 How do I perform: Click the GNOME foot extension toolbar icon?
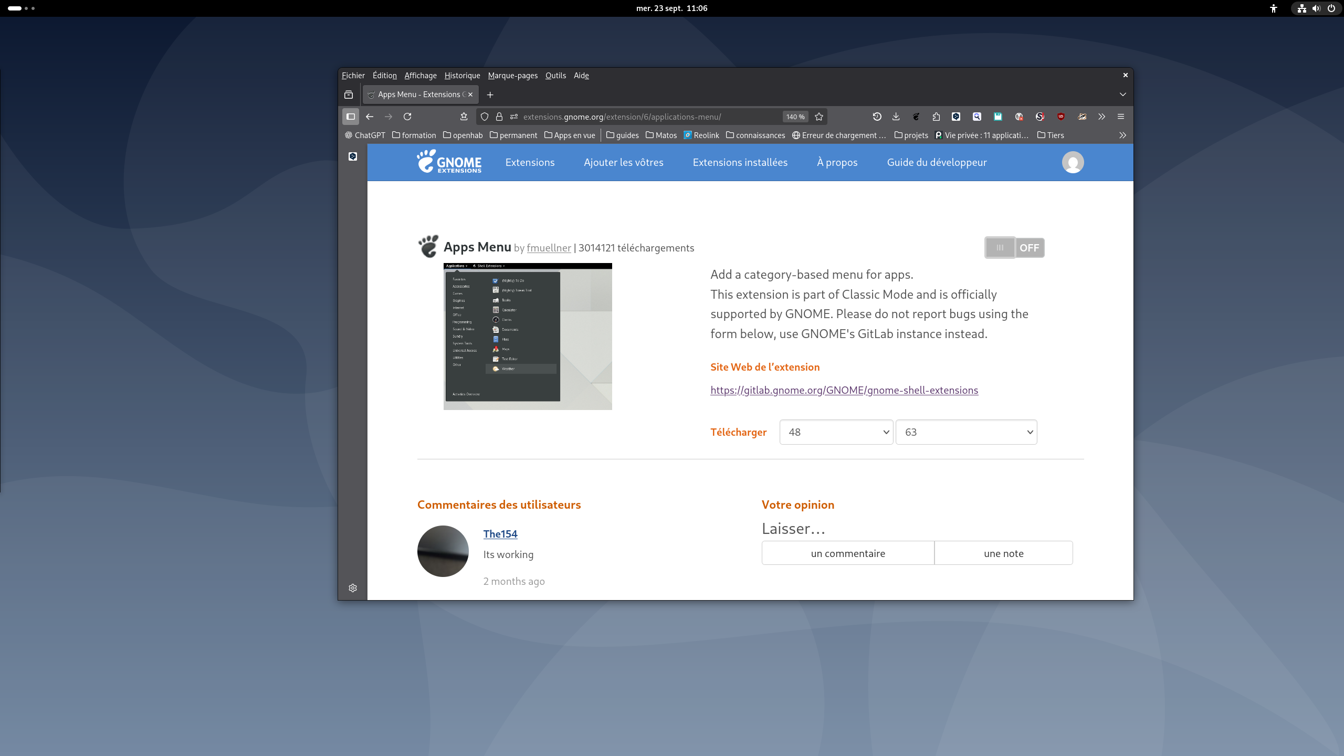(916, 117)
